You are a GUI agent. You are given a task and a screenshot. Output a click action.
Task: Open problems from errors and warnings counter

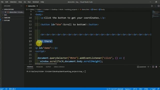pyautogui.click(x=12, y=89)
